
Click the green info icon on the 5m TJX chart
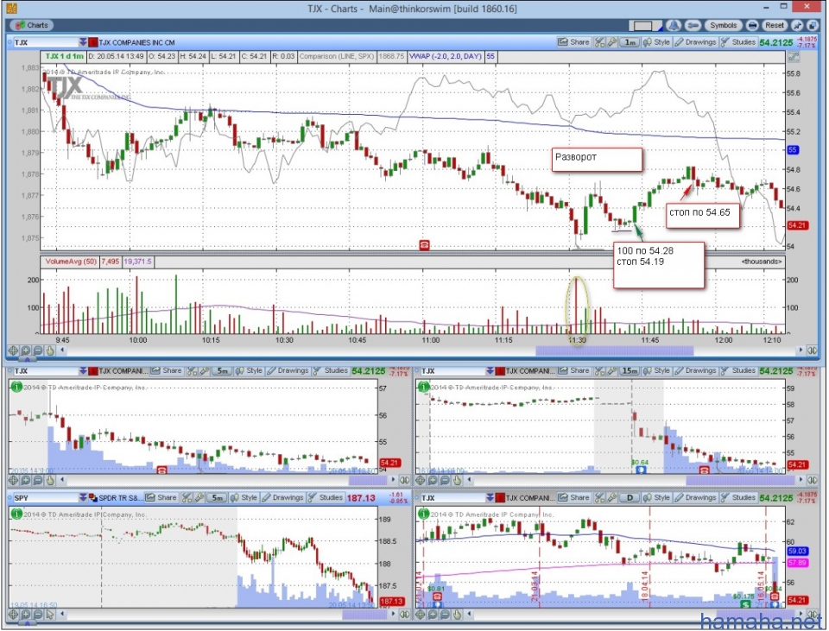pyautogui.click(x=16, y=387)
